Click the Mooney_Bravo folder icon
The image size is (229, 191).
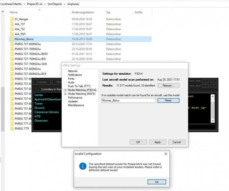pyautogui.click(x=12, y=39)
